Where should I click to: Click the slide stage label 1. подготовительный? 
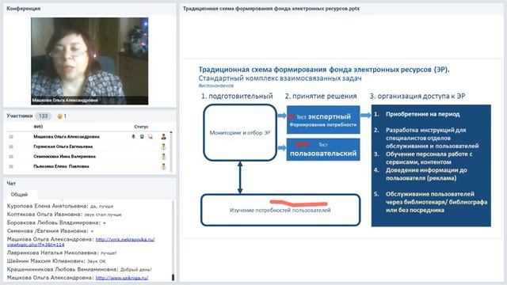pyautogui.click(x=237, y=96)
